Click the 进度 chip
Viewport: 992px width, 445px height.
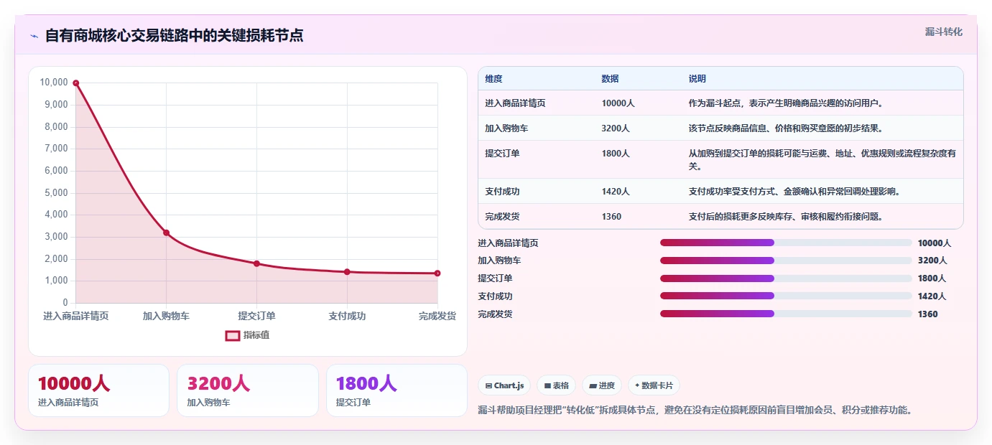coord(602,385)
